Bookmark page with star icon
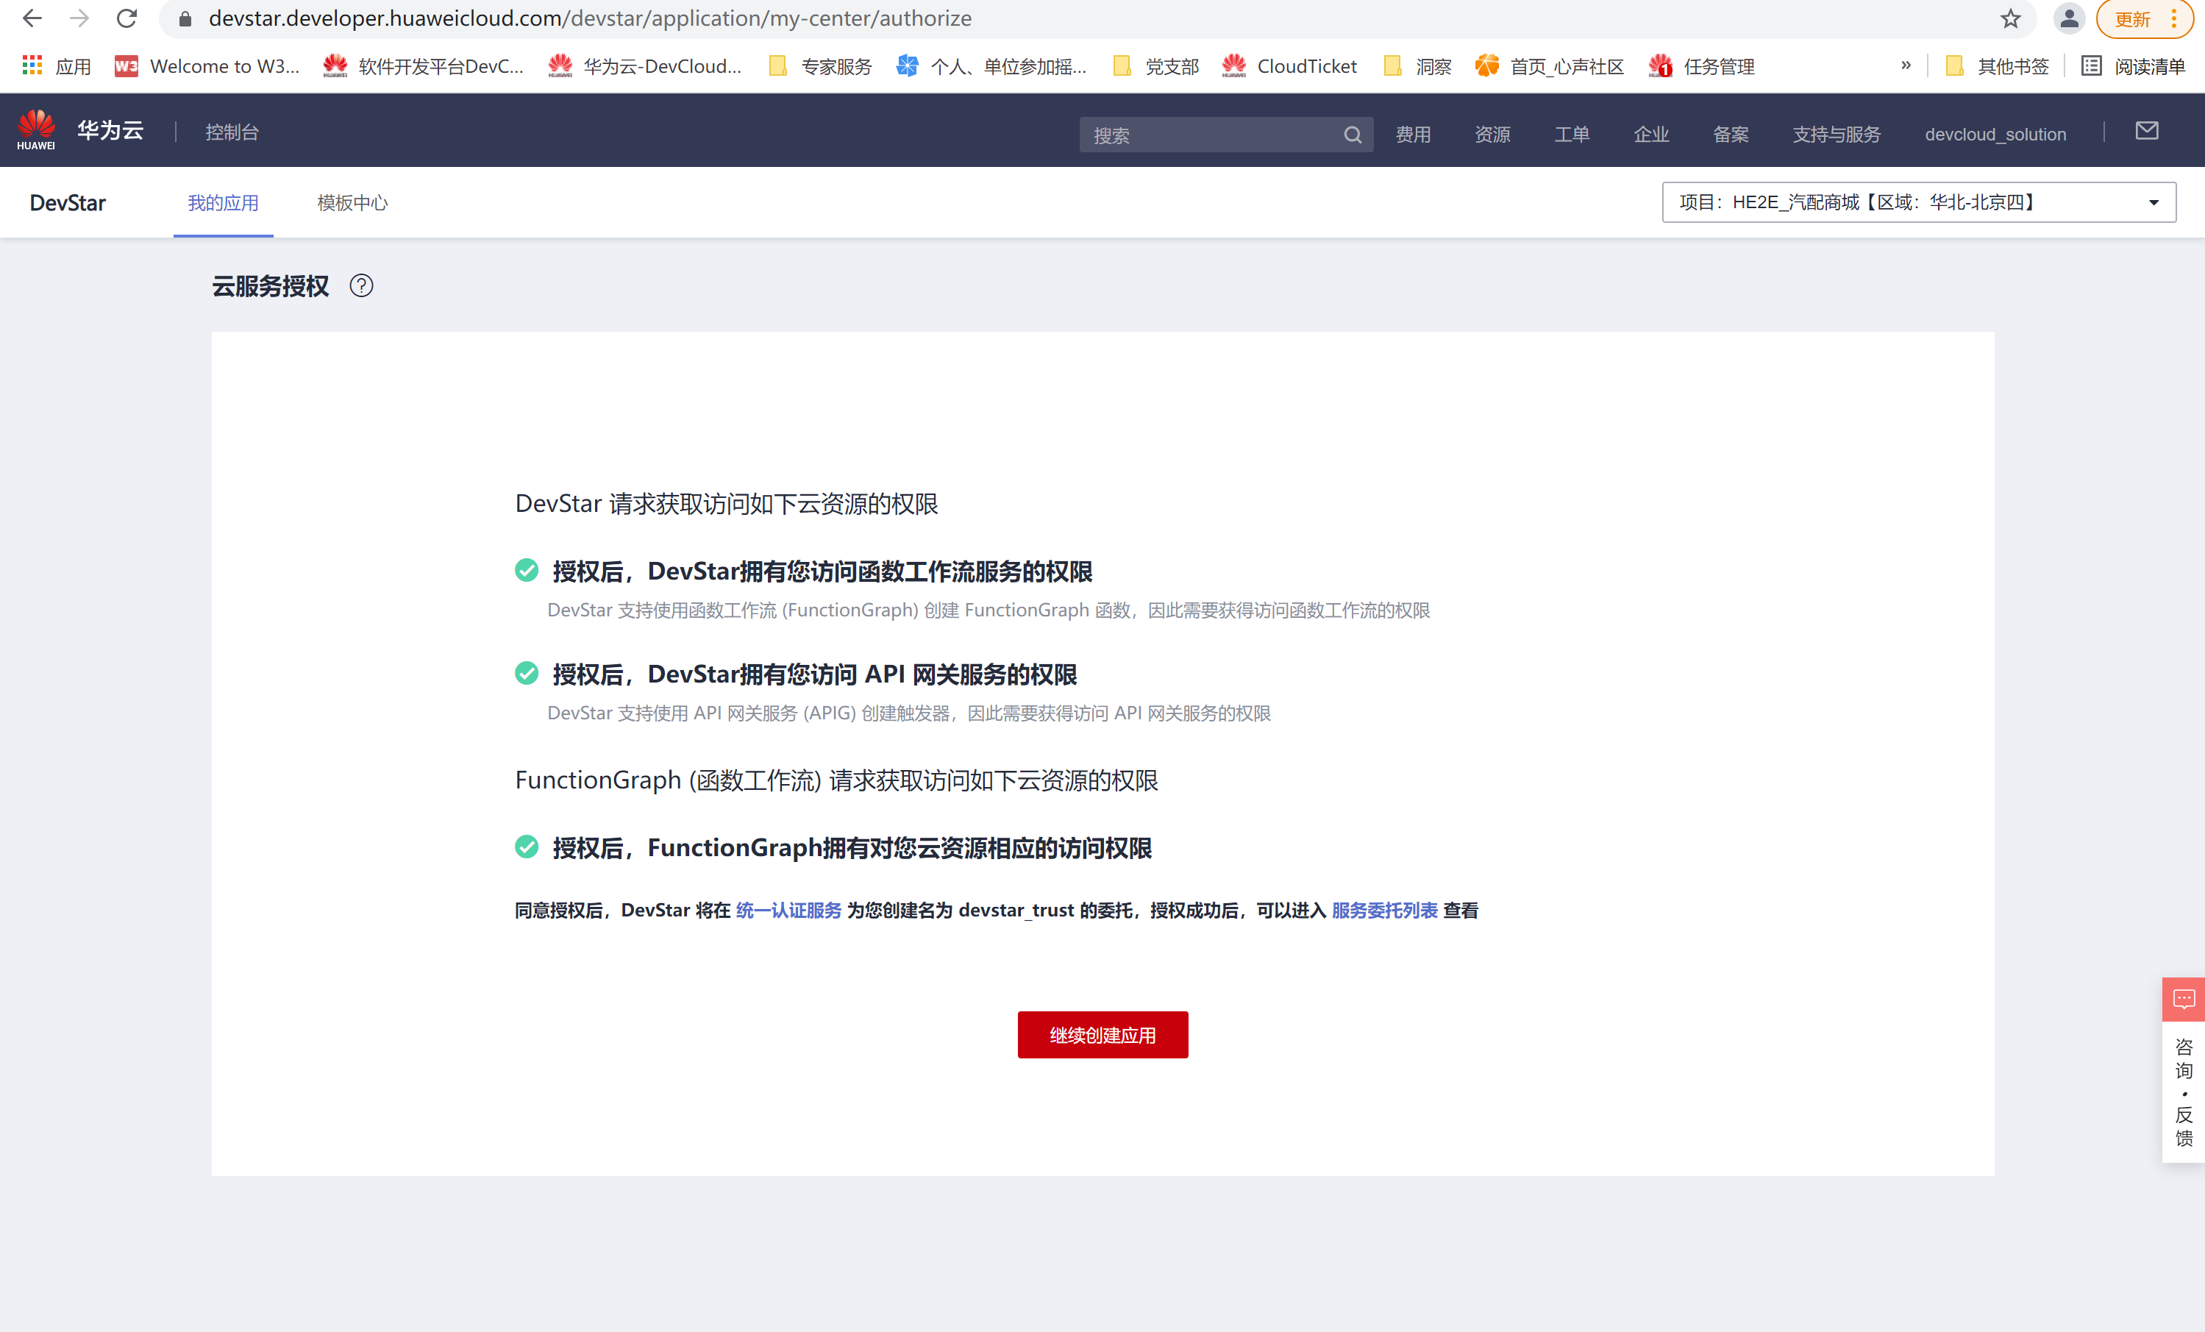This screenshot has width=2205, height=1332. [x=2010, y=19]
